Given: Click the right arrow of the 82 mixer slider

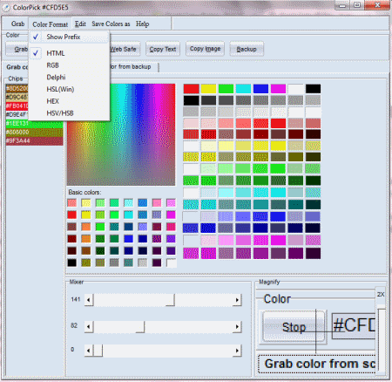Looking at the screenshot, I should (237, 327).
